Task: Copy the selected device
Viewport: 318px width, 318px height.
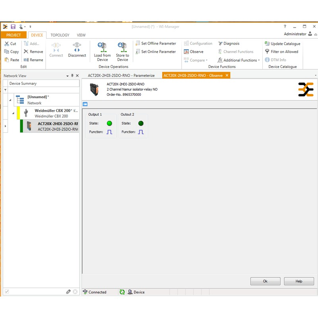Action: click(x=12, y=52)
